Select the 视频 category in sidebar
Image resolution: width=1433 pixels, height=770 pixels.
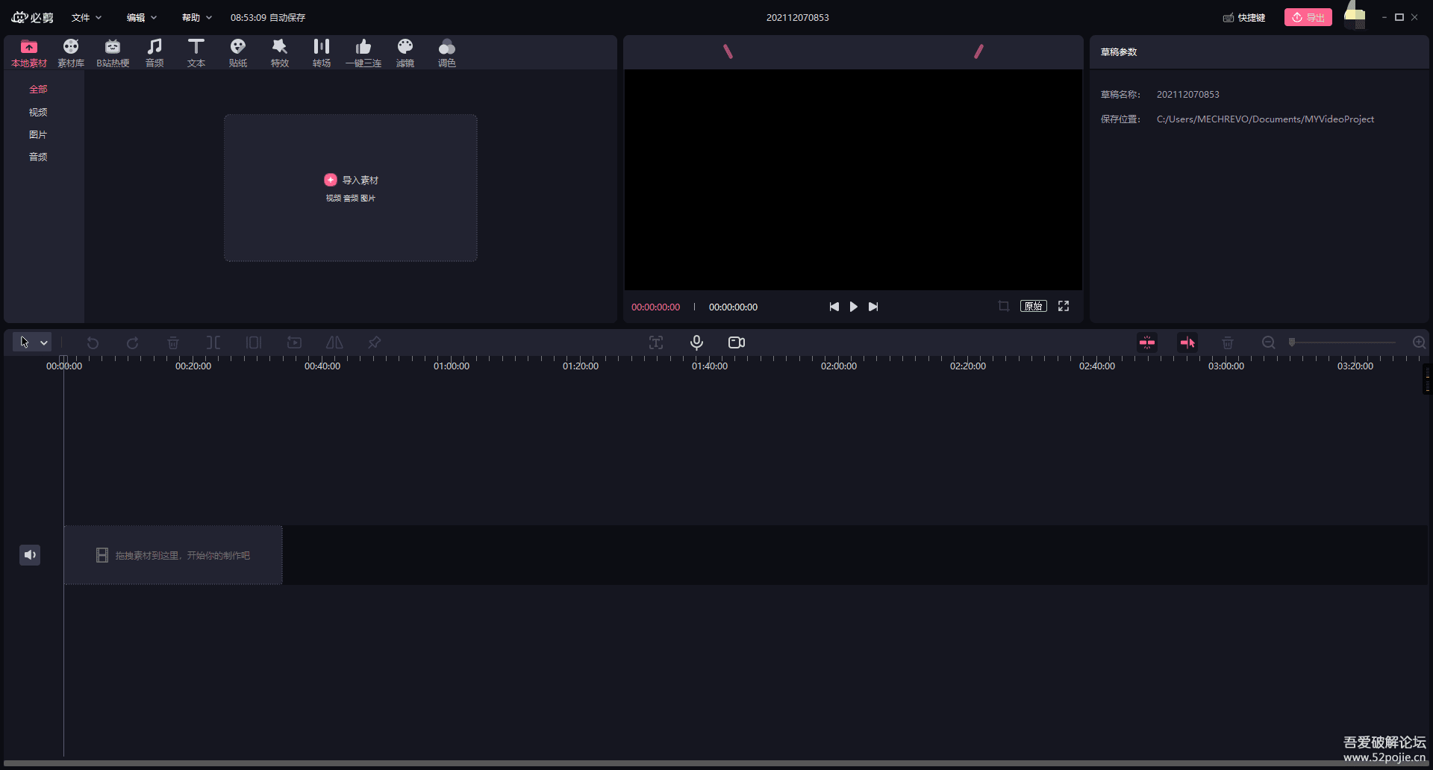[38, 112]
